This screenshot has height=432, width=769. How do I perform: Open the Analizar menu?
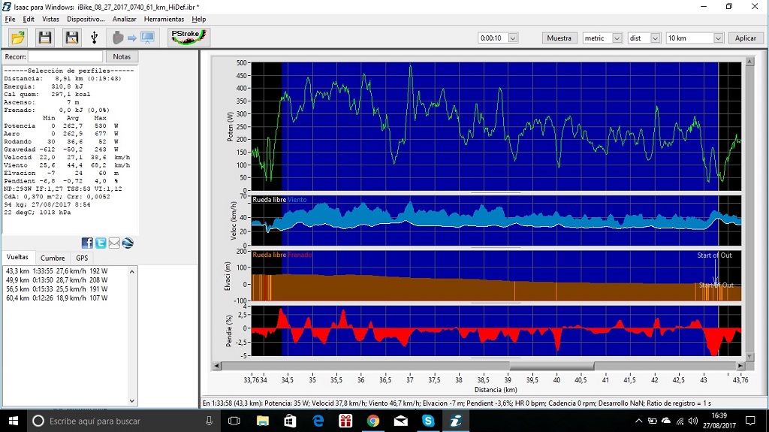pyautogui.click(x=125, y=19)
